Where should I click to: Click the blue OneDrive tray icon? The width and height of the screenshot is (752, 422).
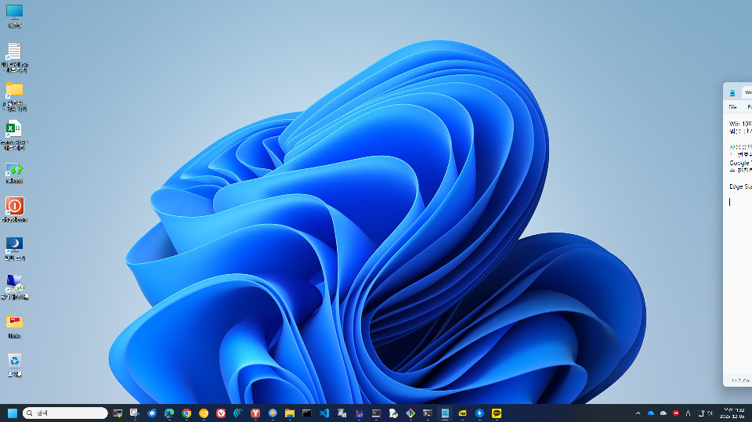point(651,413)
